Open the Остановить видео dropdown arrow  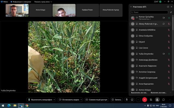tap(81, 99)
